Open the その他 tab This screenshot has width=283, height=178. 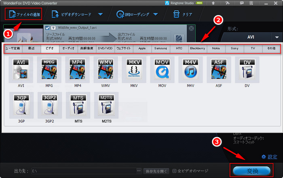click(x=271, y=48)
